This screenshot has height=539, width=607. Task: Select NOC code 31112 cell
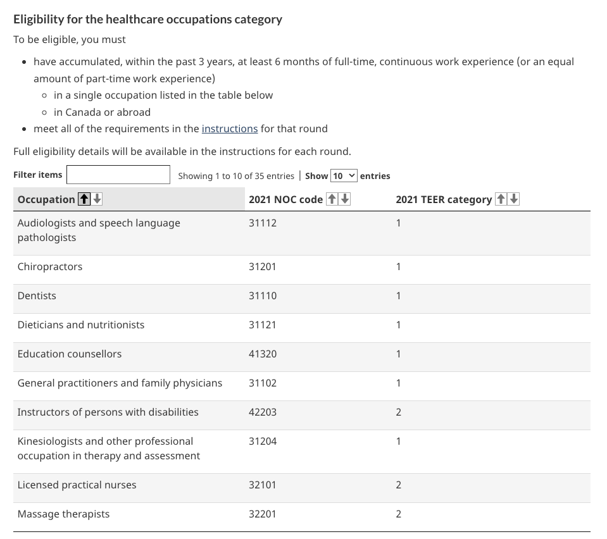coord(263,223)
